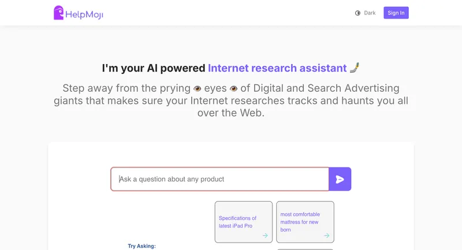Click the HelpMoji logo icon

59,13
